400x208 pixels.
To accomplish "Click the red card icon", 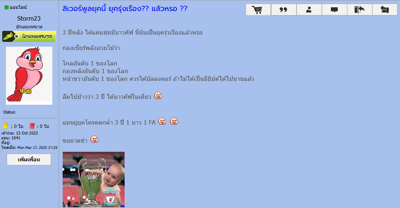I will point(32,126).
